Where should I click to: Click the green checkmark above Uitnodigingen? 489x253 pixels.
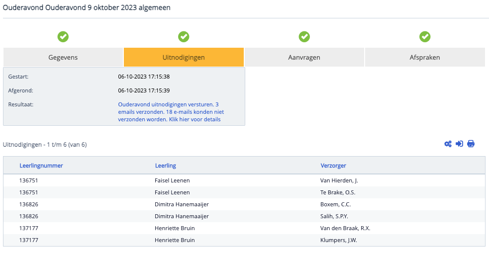pyautogui.click(x=184, y=37)
